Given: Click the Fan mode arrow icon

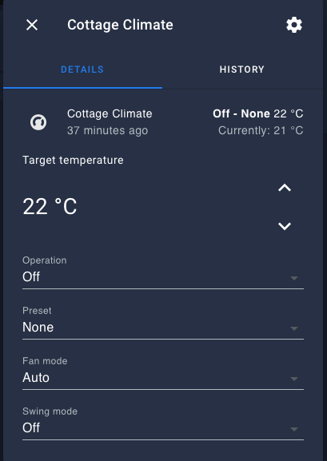Looking at the screenshot, I should [x=294, y=379].
